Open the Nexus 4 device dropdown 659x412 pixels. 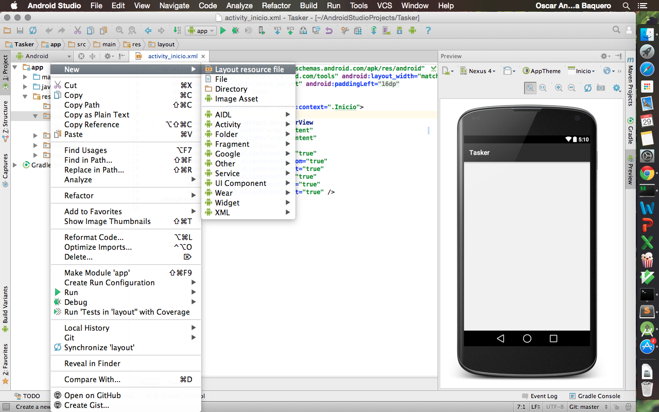478,71
